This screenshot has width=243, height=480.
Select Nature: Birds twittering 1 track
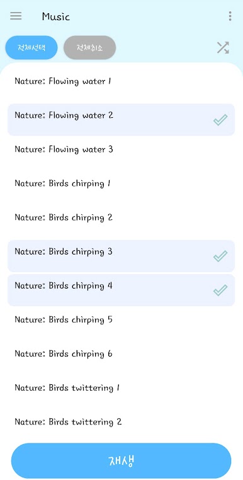pos(121,392)
